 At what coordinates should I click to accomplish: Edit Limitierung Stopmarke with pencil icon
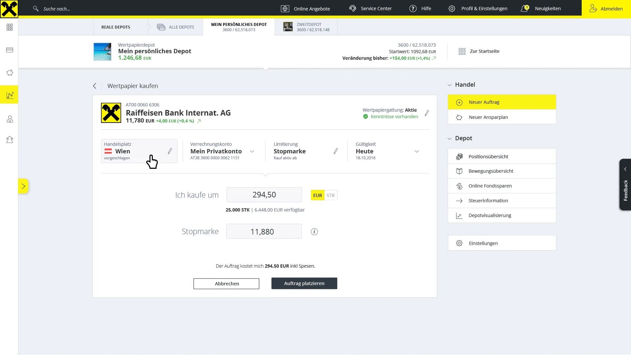click(336, 151)
